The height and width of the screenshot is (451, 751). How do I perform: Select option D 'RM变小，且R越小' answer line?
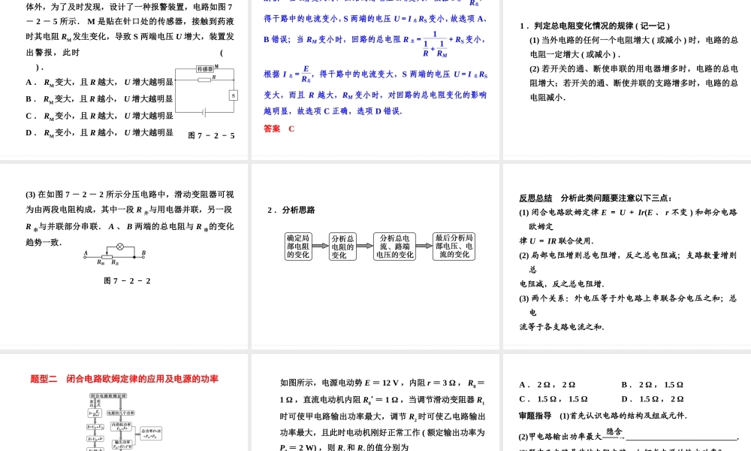click(x=99, y=132)
